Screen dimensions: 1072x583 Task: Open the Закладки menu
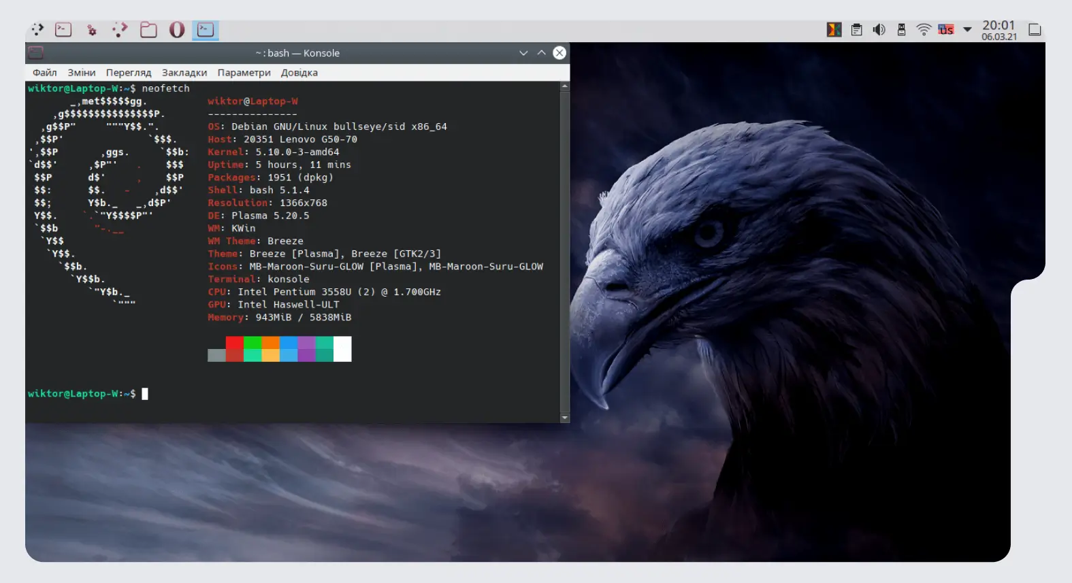pos(184,73)
